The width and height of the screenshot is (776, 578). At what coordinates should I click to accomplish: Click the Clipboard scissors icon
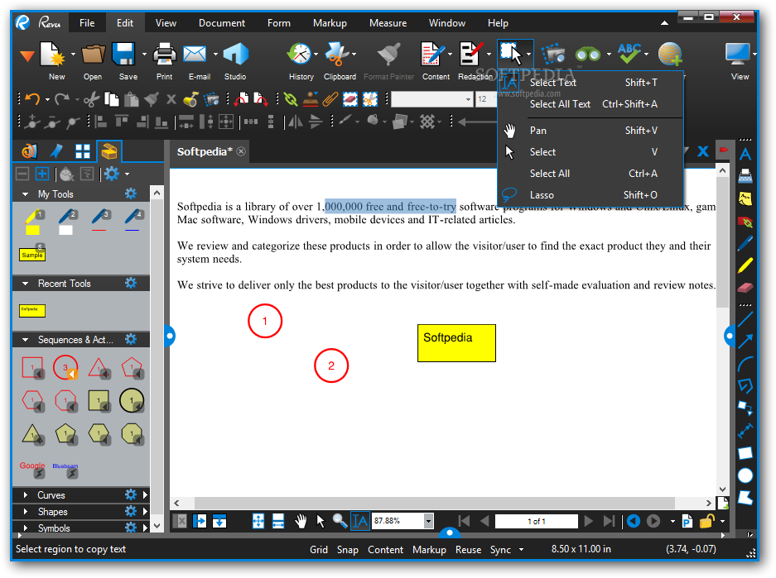click(x=336, y=55)
